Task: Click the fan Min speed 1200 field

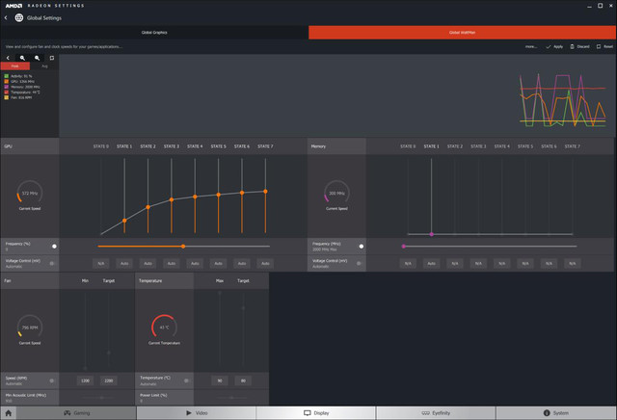Action: coord(85,381)
